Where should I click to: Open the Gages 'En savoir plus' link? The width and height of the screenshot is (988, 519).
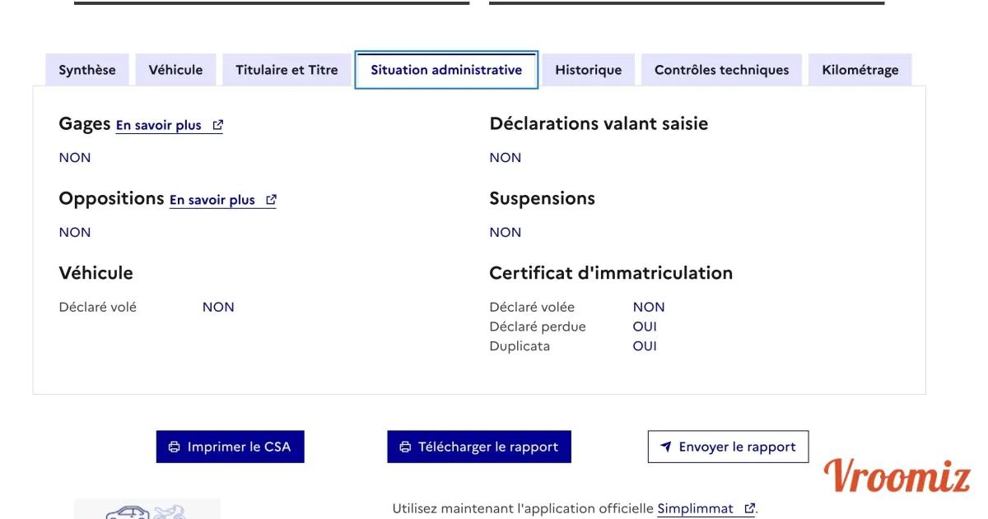tap(159, 126)
